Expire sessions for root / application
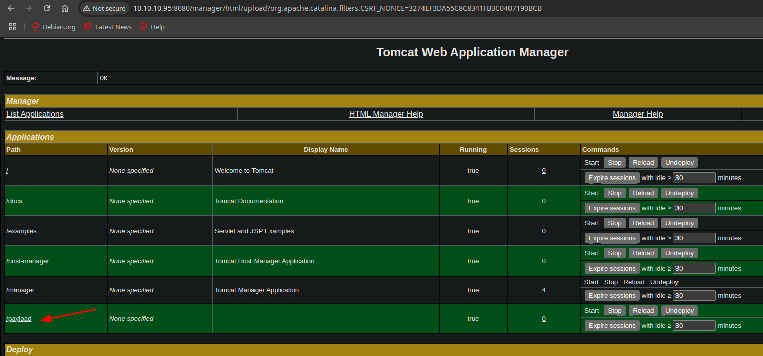763x356 pixels. tap(612, 177)
